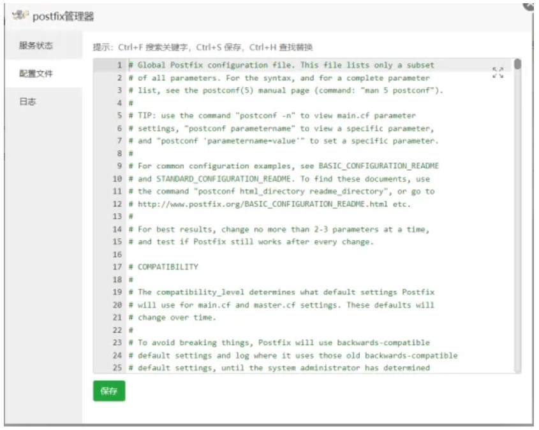
Task: Click gutter line number 16
Action: [117, 255]
